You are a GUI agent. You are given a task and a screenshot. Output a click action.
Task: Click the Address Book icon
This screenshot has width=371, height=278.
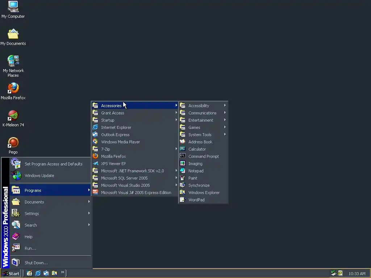tap(183, 142)
